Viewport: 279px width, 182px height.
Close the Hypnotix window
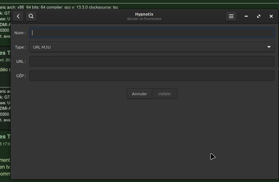click(271, 16)
